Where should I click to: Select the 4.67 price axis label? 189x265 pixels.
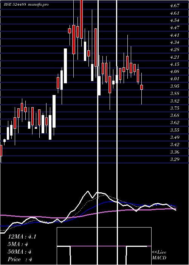175,6
